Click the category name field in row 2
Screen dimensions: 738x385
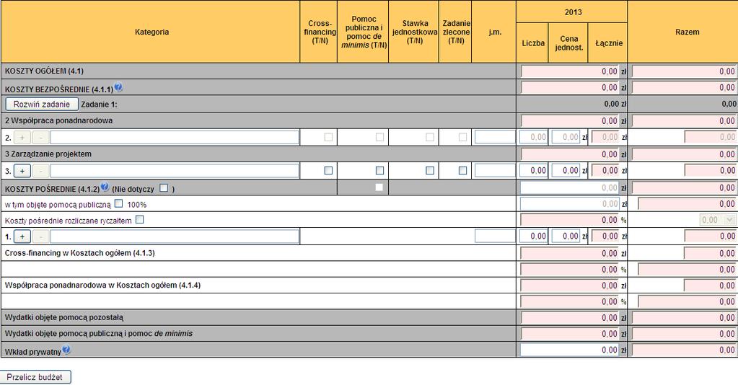[175, 137]
